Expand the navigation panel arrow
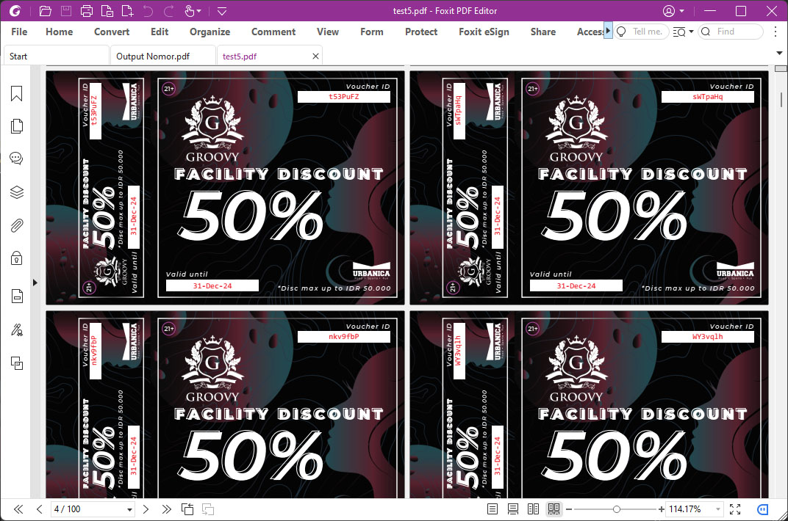This screenshot has width=788, height=521. [x=35, y=283]
